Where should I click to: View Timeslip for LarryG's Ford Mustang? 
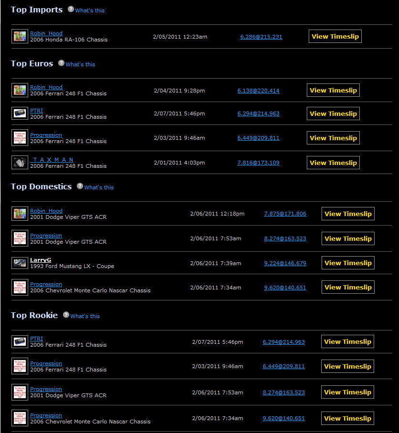click(348, 263)
